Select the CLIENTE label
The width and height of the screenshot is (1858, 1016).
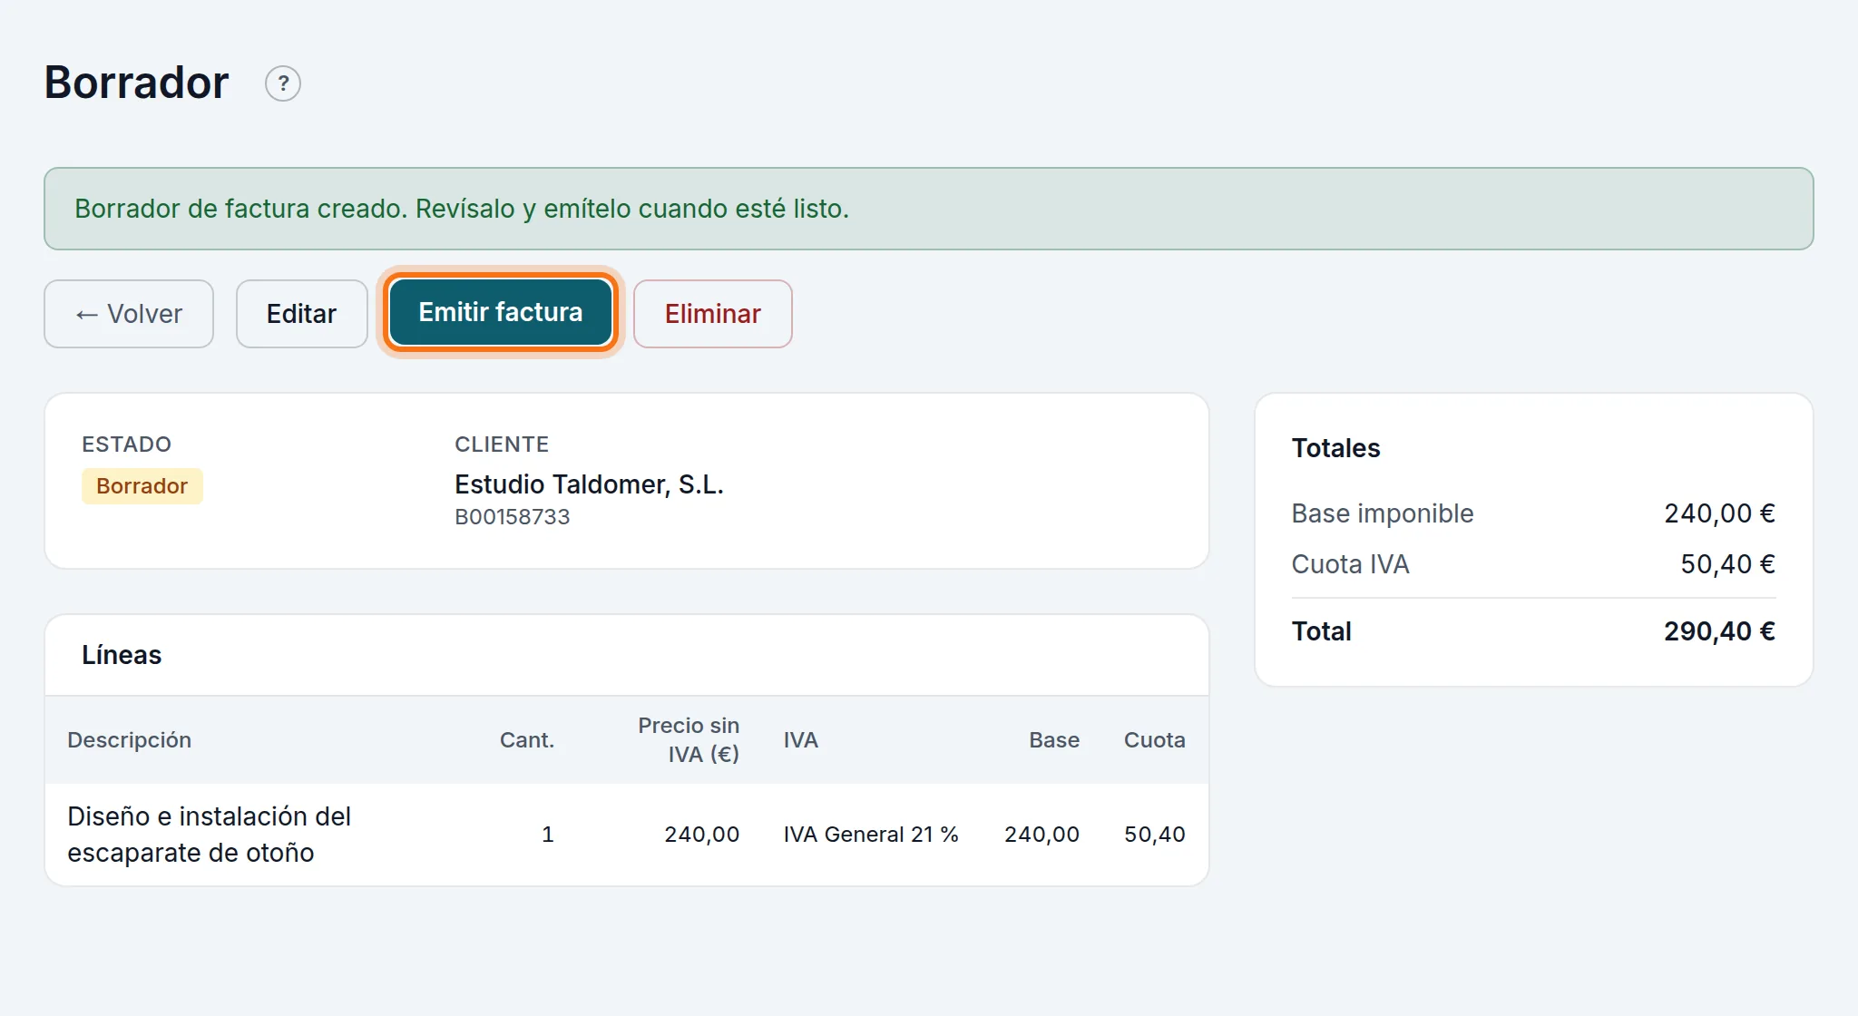pyautogui.click(x=502, y=444)
